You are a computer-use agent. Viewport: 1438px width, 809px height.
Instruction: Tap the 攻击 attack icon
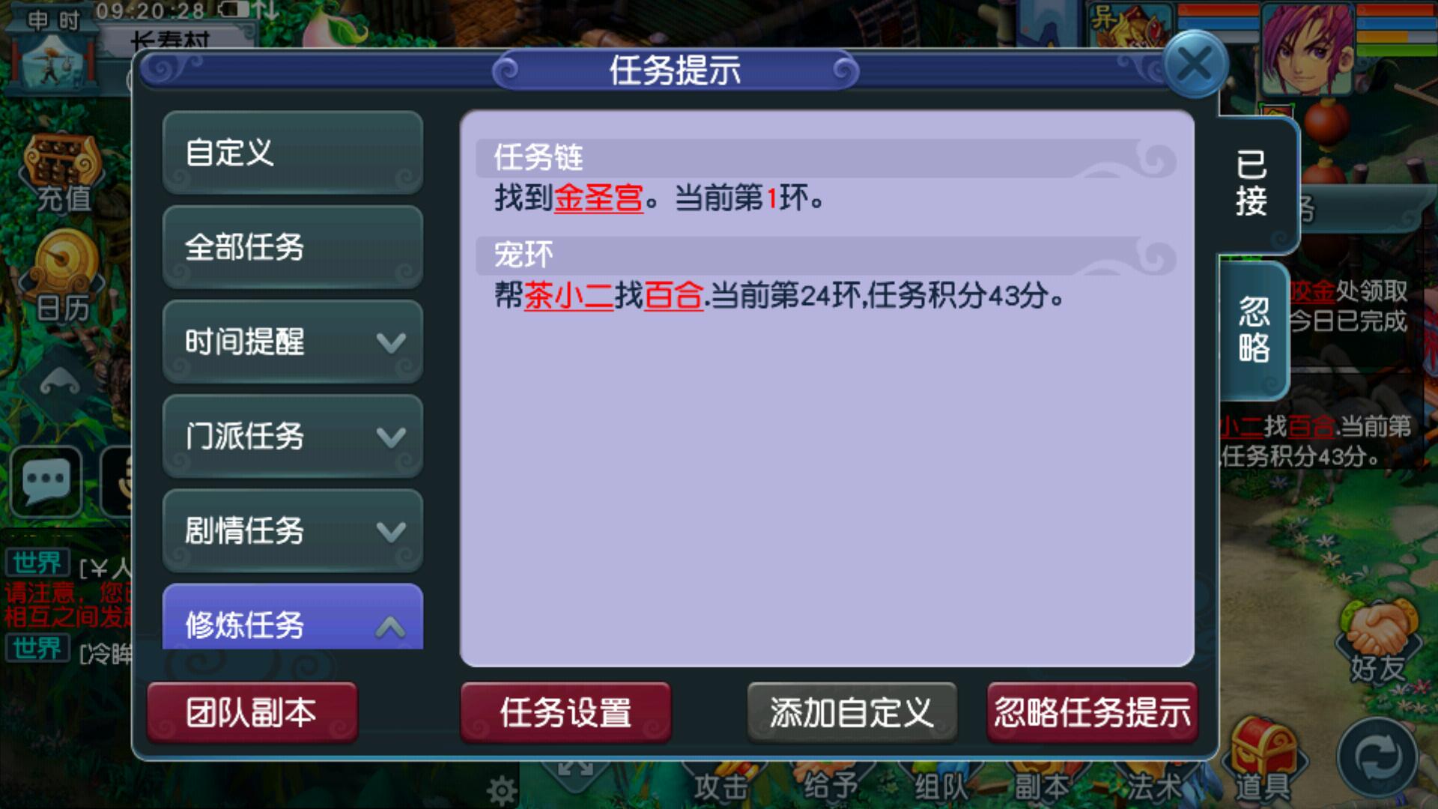(x=720, y=785)
